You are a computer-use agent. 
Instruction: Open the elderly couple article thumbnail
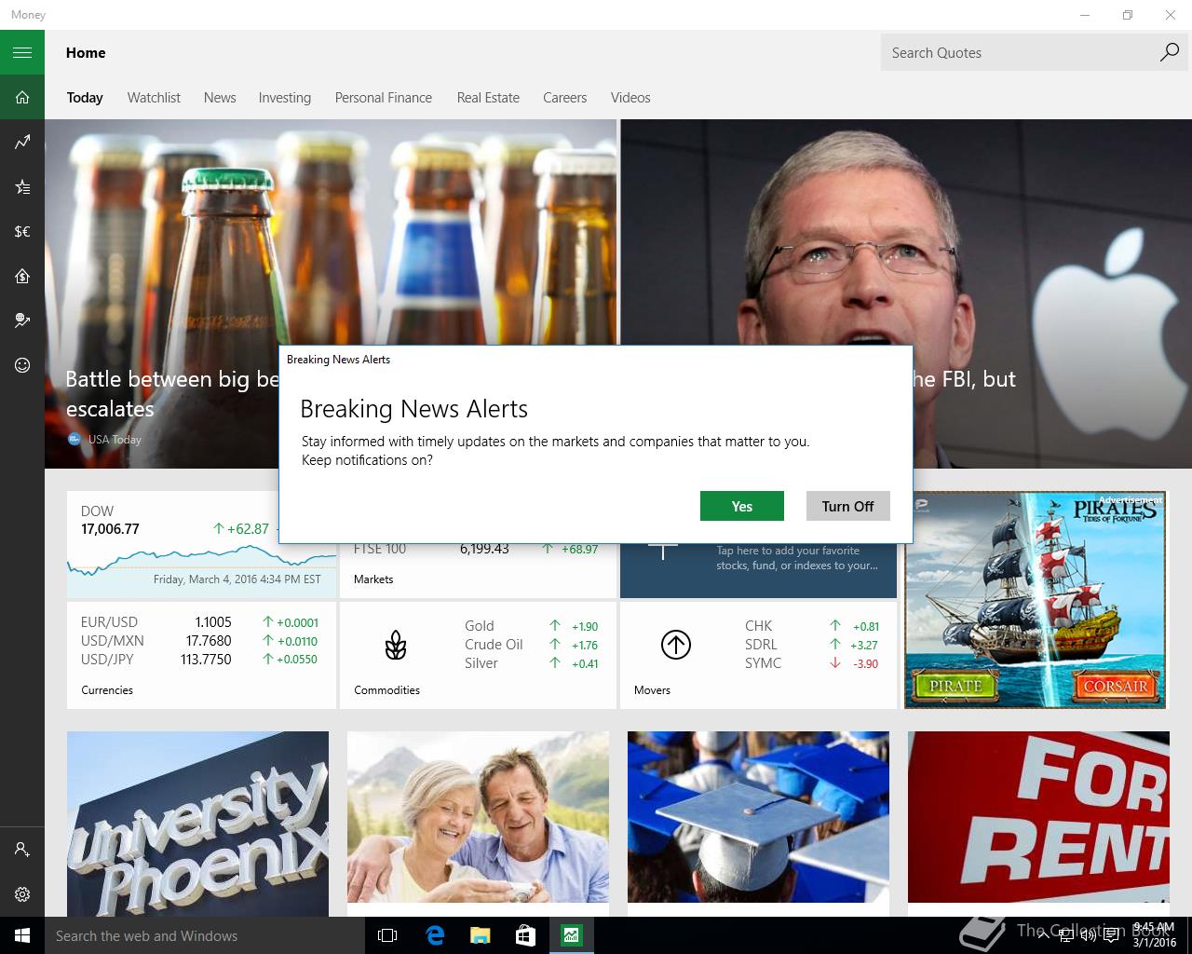pyautogui.click(x=478, y=817)
